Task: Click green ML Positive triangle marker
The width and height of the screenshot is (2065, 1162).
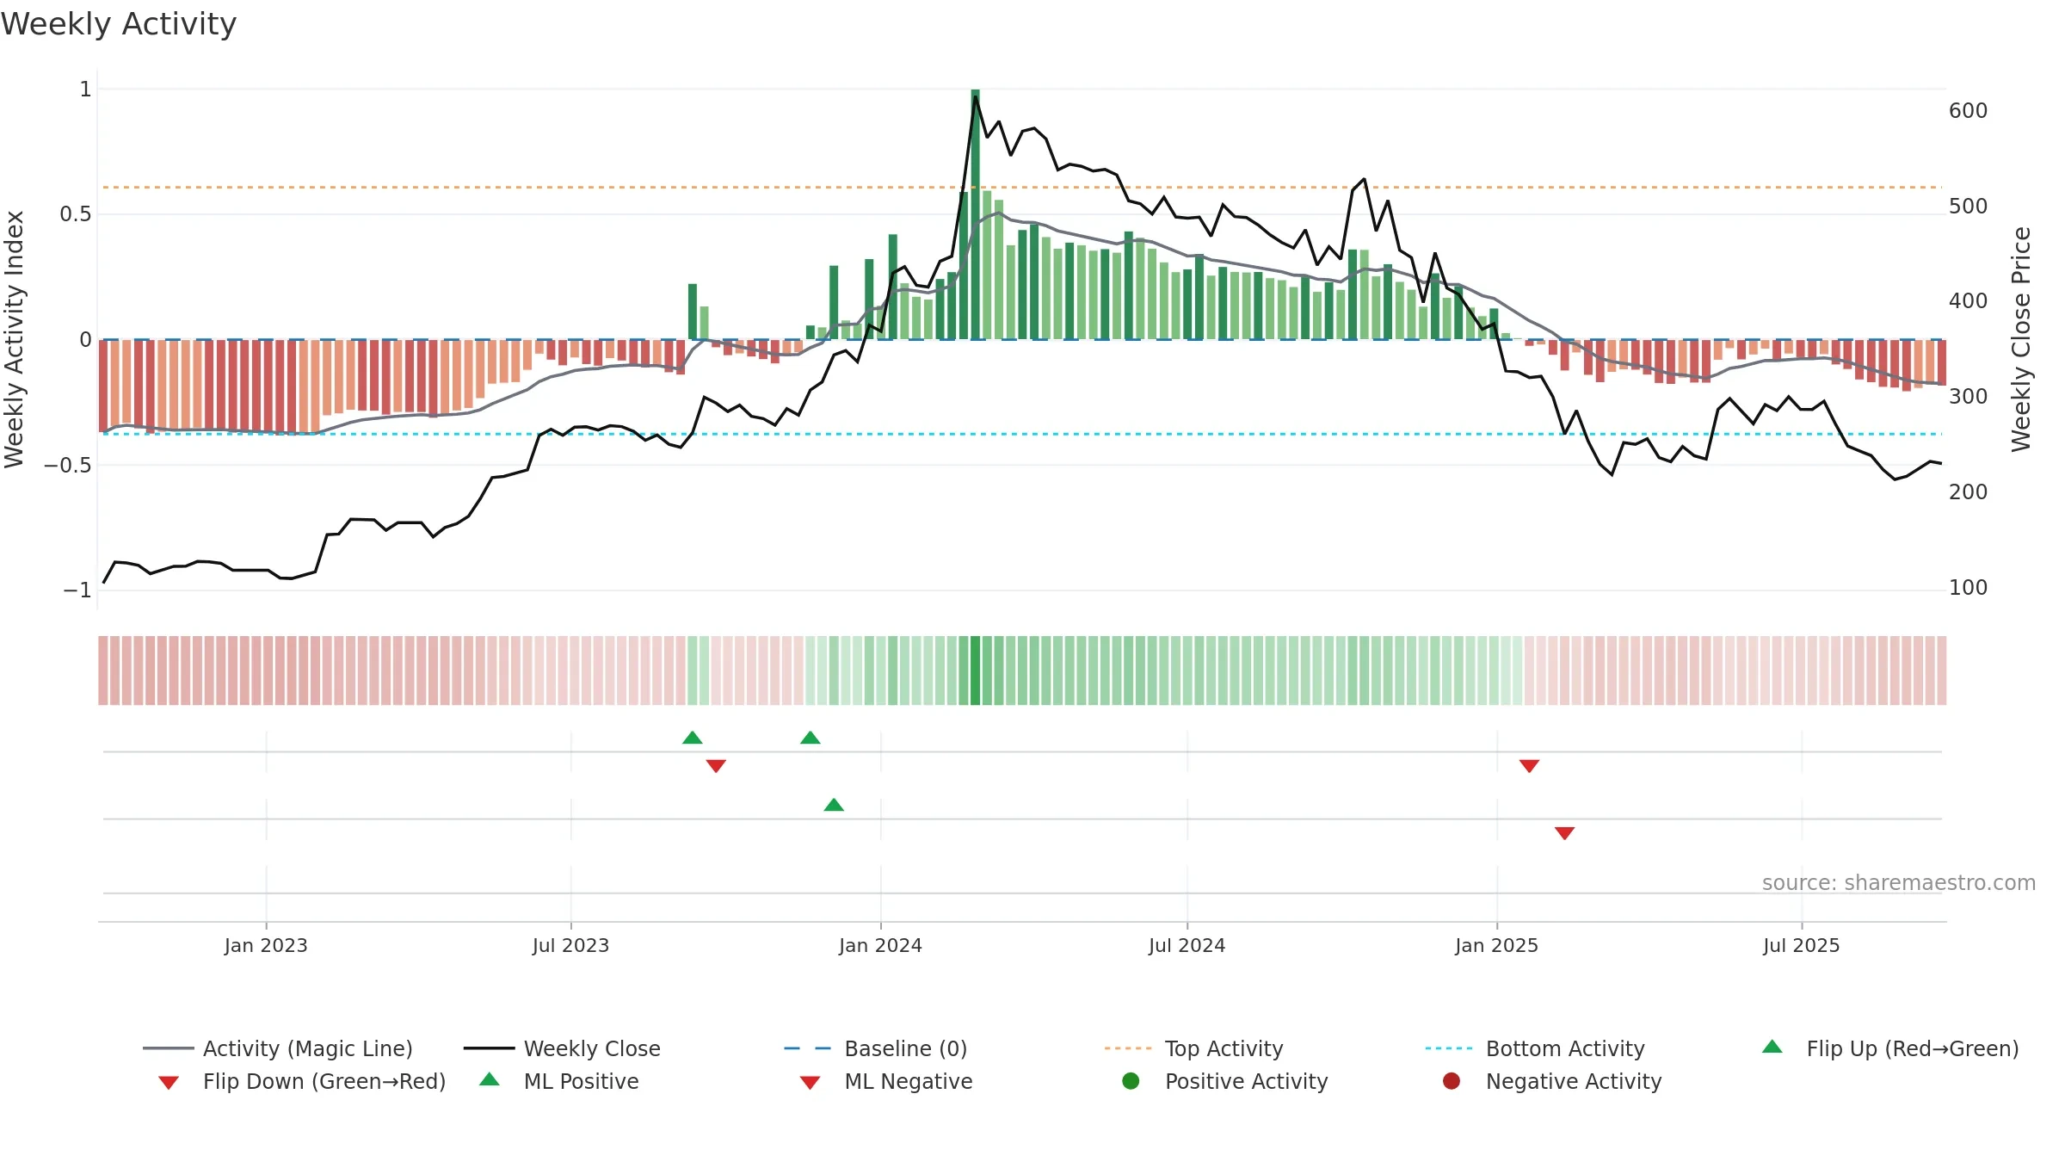Action: coord(834,805)
